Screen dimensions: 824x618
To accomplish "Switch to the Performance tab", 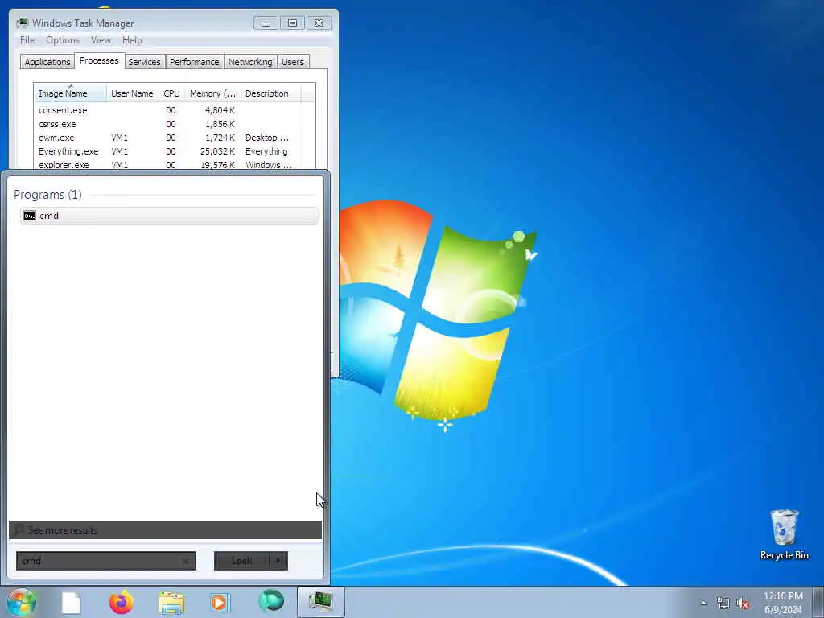I will 195,62.
